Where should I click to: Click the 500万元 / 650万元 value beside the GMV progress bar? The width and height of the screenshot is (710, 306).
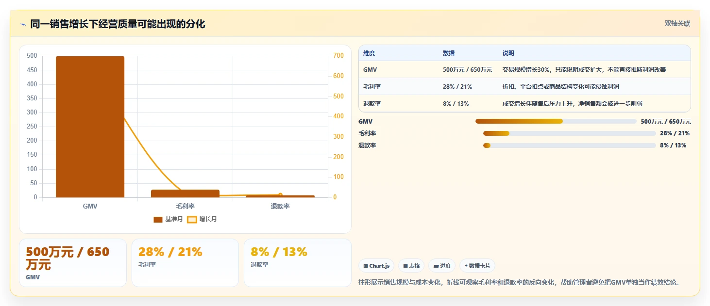[666, 122]
